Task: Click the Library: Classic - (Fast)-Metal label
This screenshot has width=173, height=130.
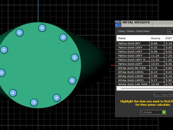Action: pyautogui.click(x=134, y=31)
